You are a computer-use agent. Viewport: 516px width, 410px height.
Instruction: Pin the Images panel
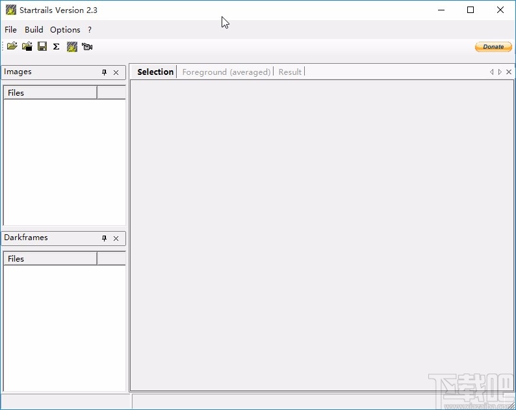pyautogui.click(x=105, y=72)
